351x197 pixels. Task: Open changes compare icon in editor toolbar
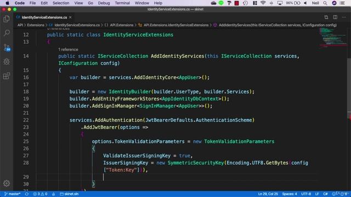326,17
